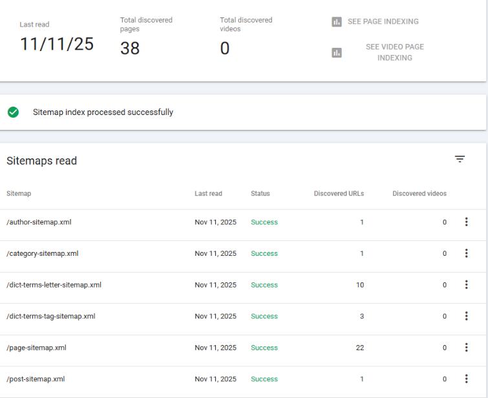This screenshot has height=398, width=488.
Task: Sort by the Sitemap column header
Action: coord(19,194)
